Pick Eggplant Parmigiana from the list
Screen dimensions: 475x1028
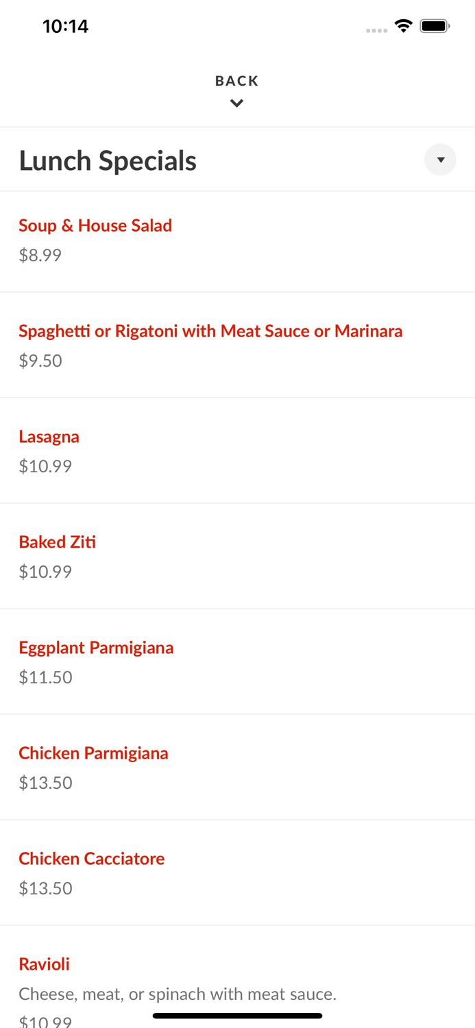coord(96,648)
